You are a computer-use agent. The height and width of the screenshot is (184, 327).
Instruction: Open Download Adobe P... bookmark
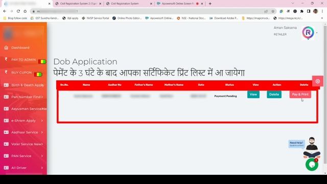[224, 18]
